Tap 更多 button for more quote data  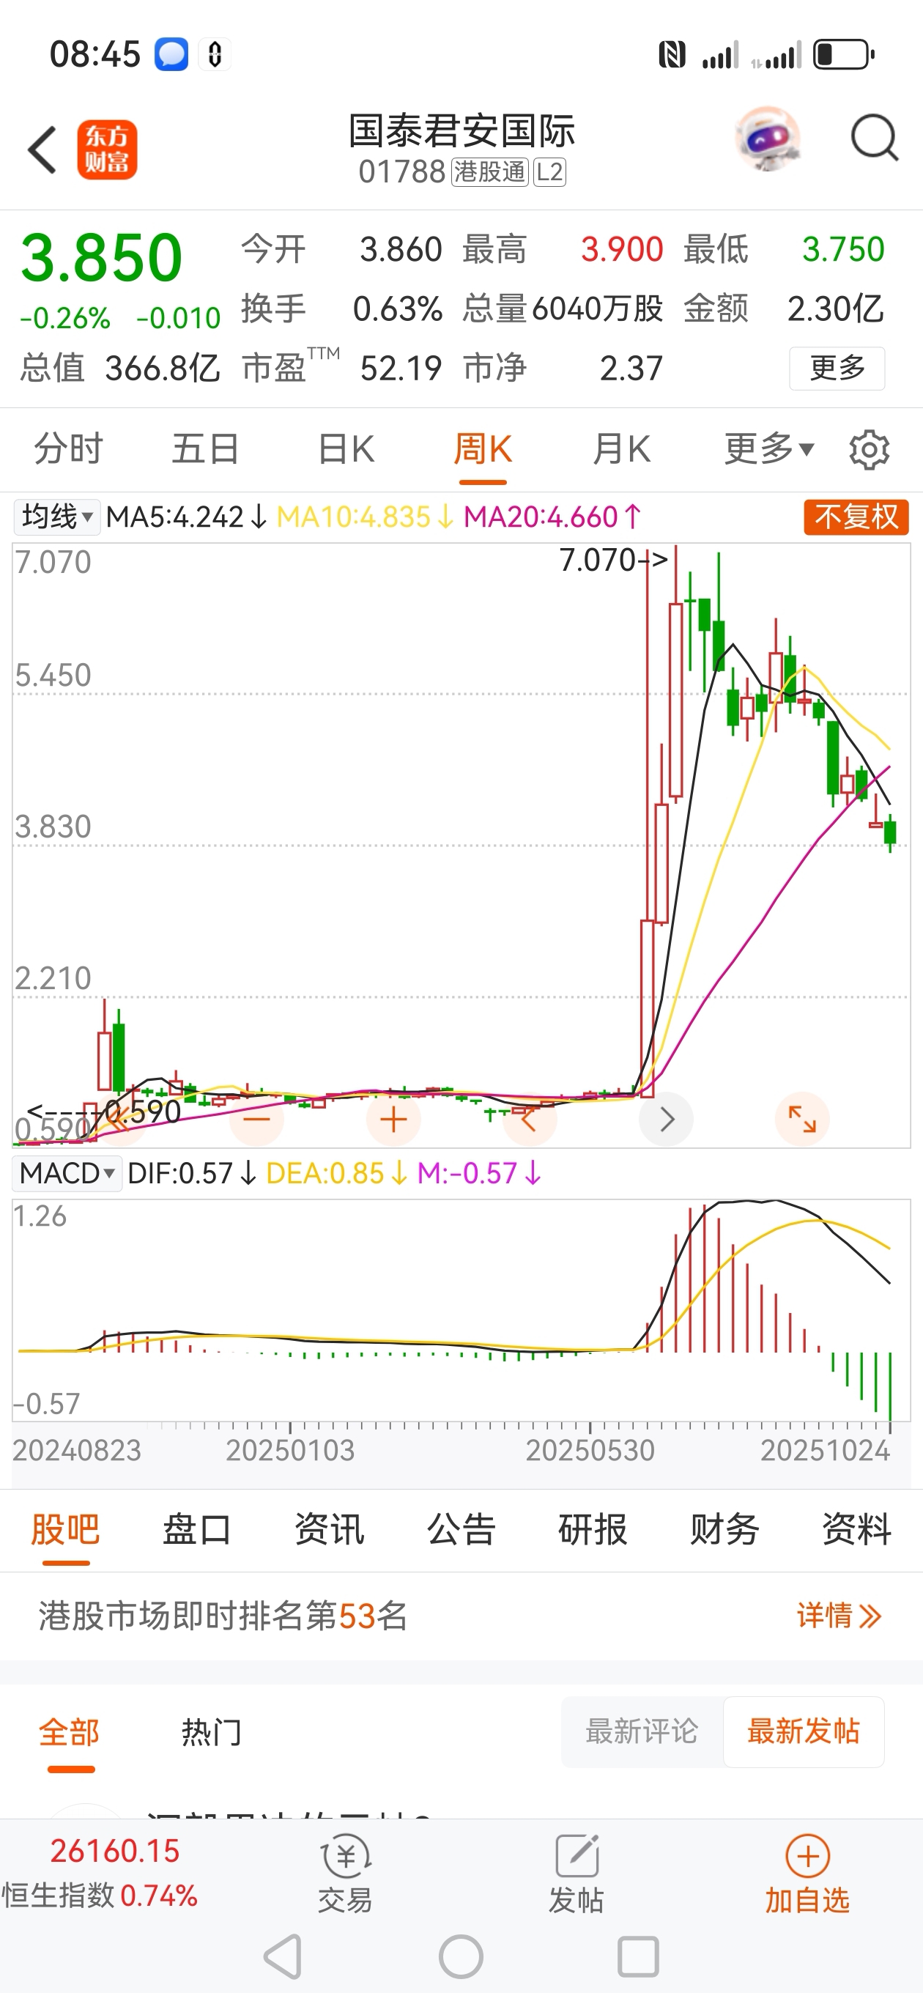pyautogui.click(x=837, y=369)
